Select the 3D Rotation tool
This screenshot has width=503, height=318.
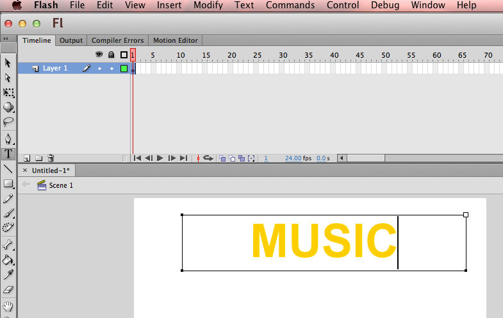[8, 107]
